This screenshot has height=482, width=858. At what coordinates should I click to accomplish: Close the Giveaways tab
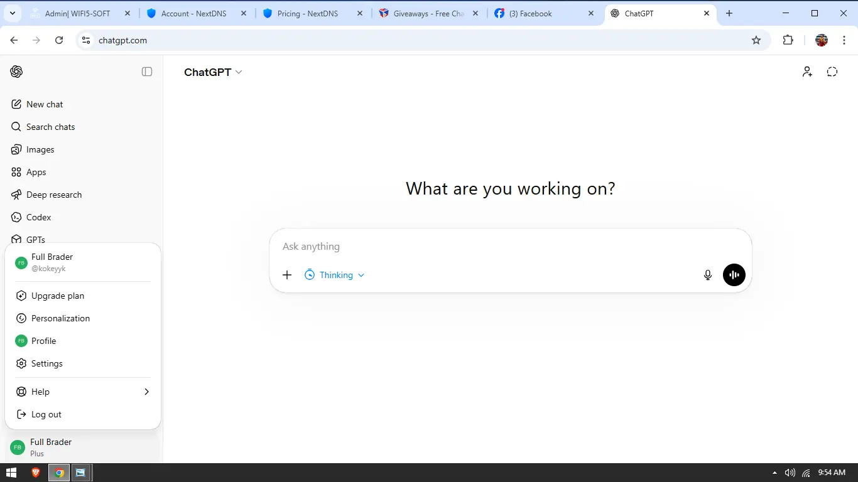coord(475,13)
